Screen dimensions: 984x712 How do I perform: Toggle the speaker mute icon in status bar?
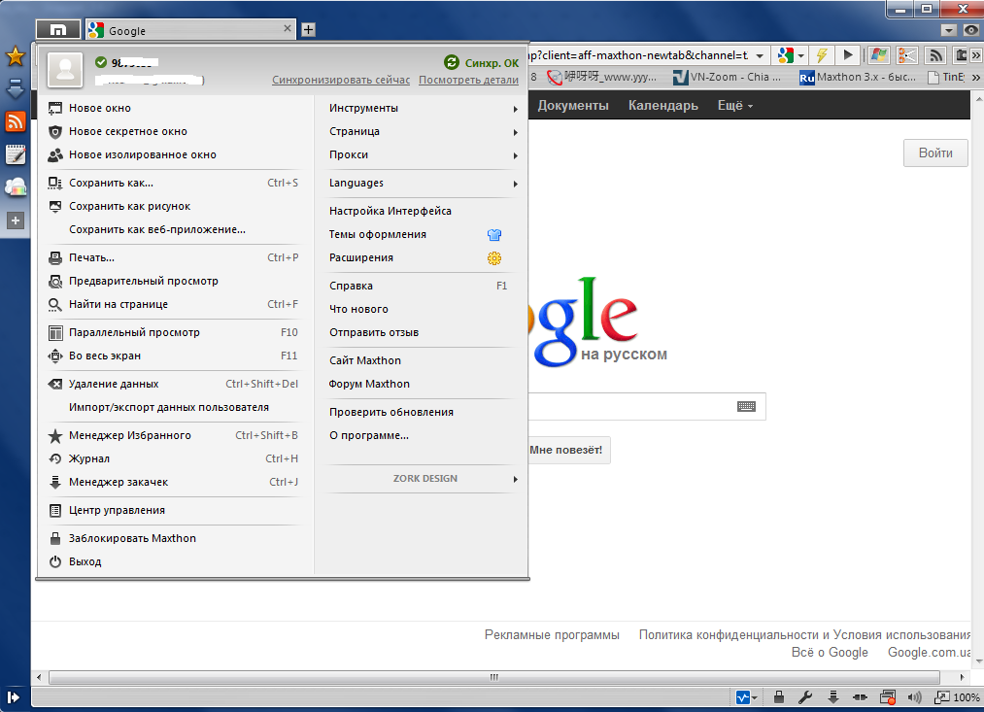click(x=913, y=697)
